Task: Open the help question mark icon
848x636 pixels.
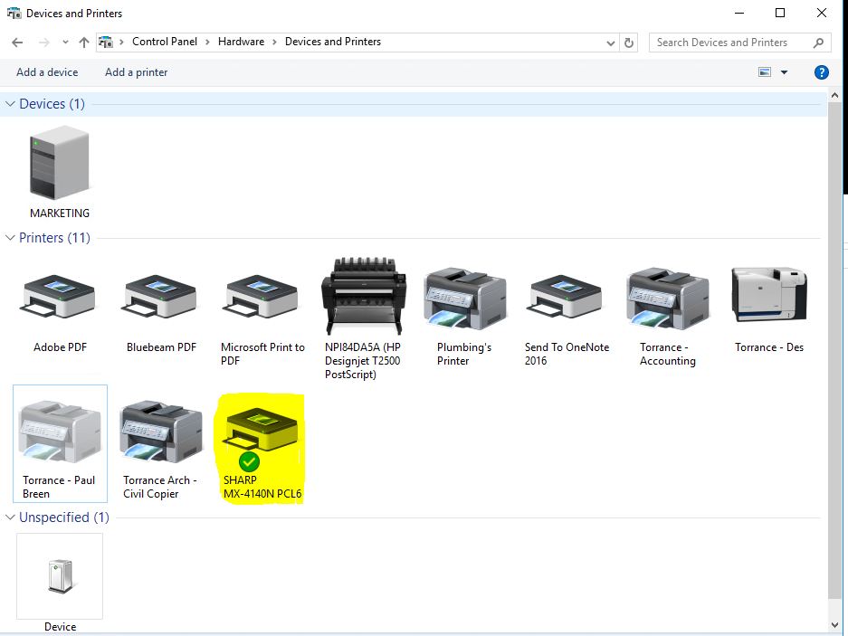Action: (x=821, y=72)
